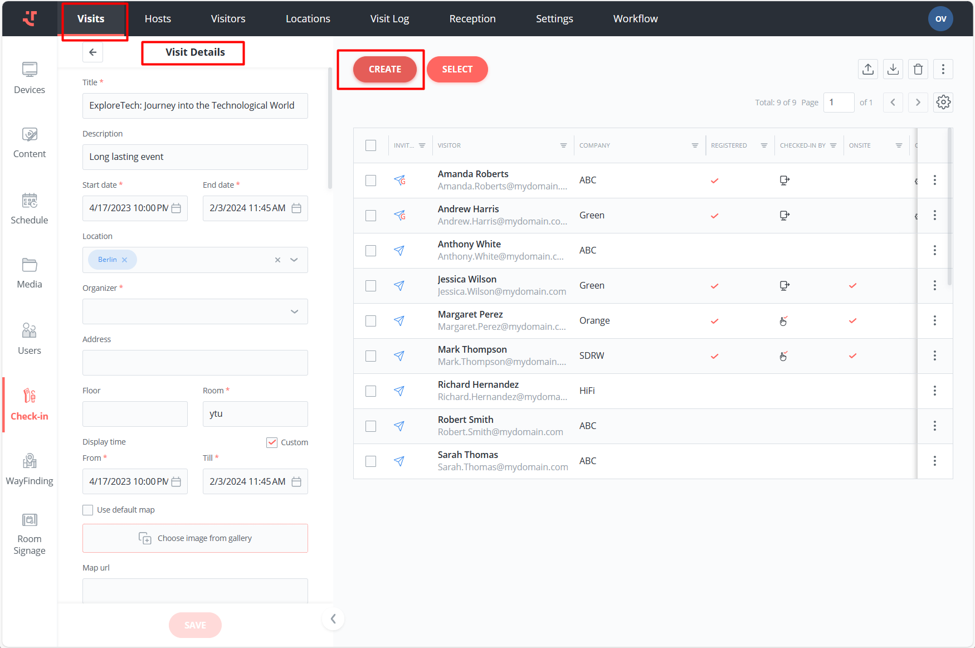Screen dimensions: 975x648
Task: Go to Room Signage in sidebar
Action: pos(30,534)
